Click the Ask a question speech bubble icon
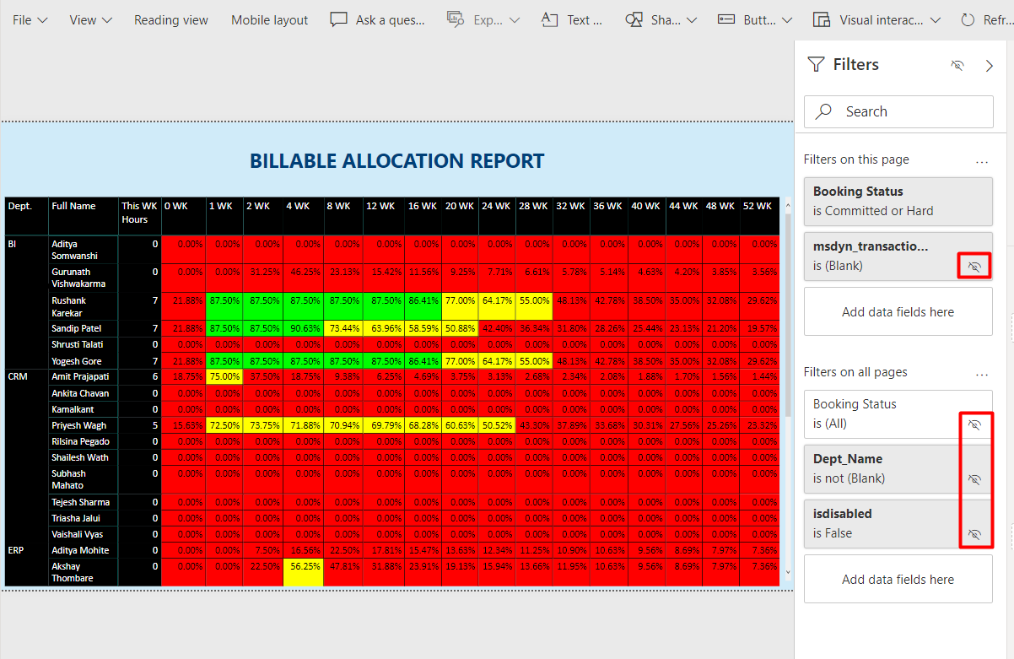The height and width of the screenshot is (659, 1014). [x=338, y=19]
